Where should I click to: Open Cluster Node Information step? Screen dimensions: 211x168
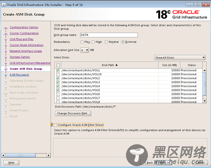[x=26, y=45]
